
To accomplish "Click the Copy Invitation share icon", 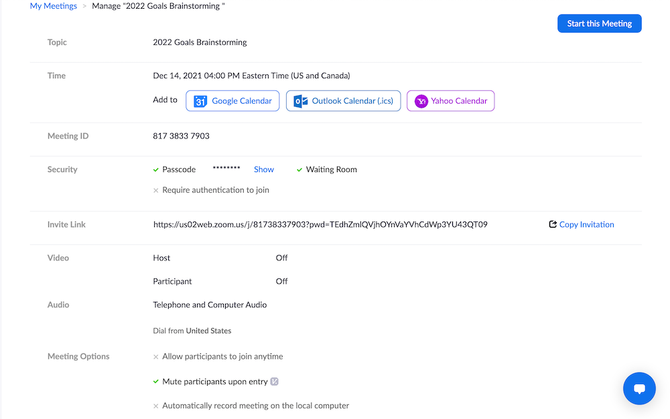I will (x=553, y=224).
